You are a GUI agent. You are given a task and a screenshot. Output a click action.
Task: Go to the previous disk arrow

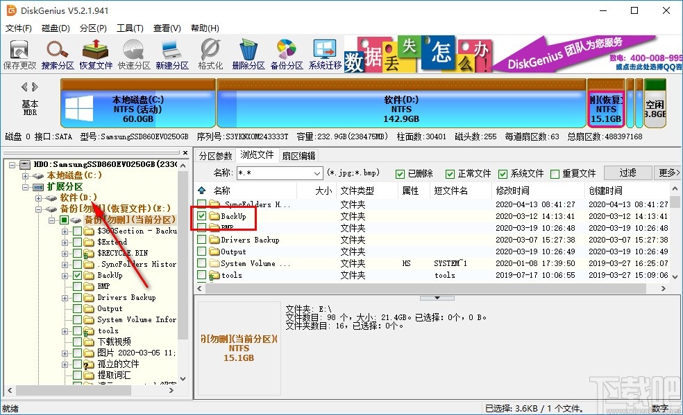[x=24, y=87]
